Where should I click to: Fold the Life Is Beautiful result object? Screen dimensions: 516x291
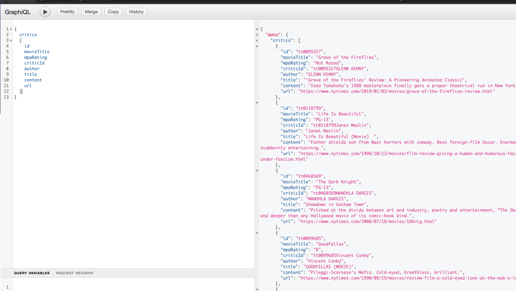click(x=257, y=103)
